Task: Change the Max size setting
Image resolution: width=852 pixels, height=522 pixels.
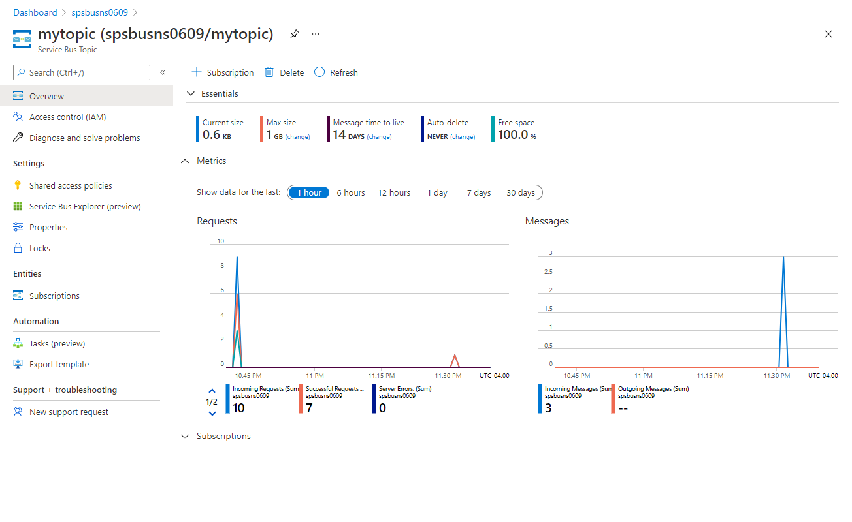Action: coord(298,137)
